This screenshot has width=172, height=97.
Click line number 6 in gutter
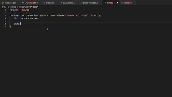click(5, 24)
